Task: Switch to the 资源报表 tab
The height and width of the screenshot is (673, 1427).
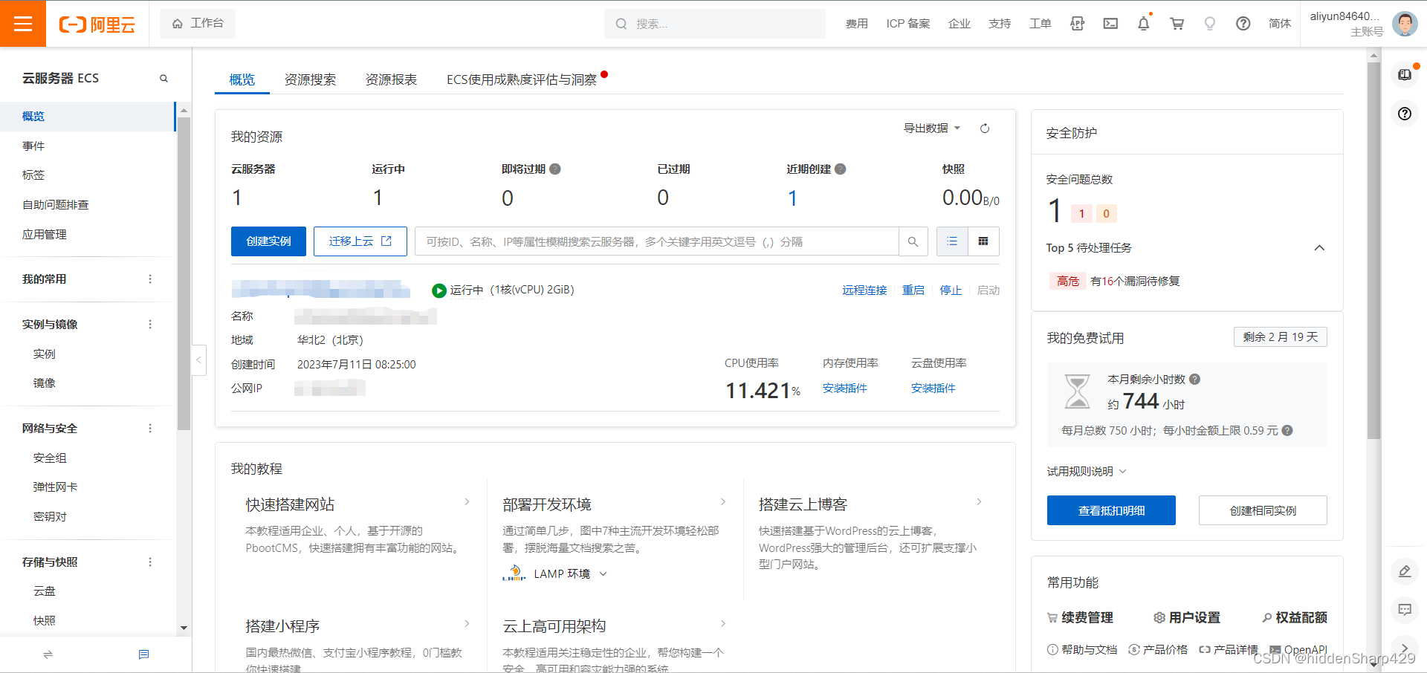Action: pyautogui.click(x=391, y=79)
